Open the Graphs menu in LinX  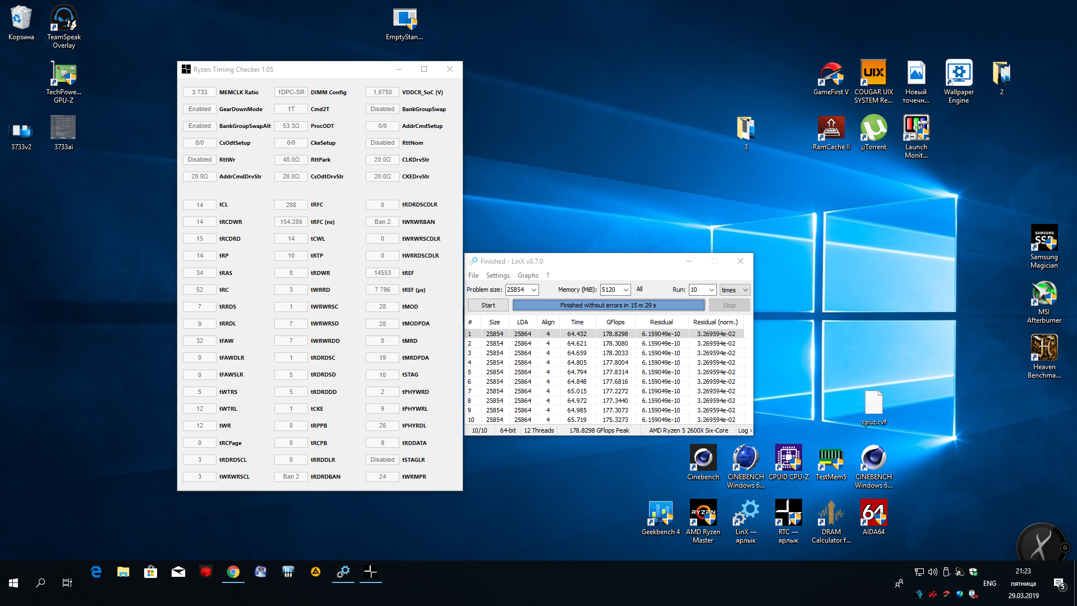[527, 276]
